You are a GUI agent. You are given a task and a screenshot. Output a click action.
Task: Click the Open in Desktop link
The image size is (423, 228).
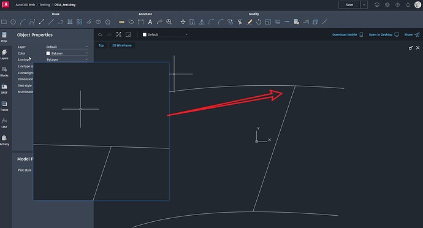384,34
